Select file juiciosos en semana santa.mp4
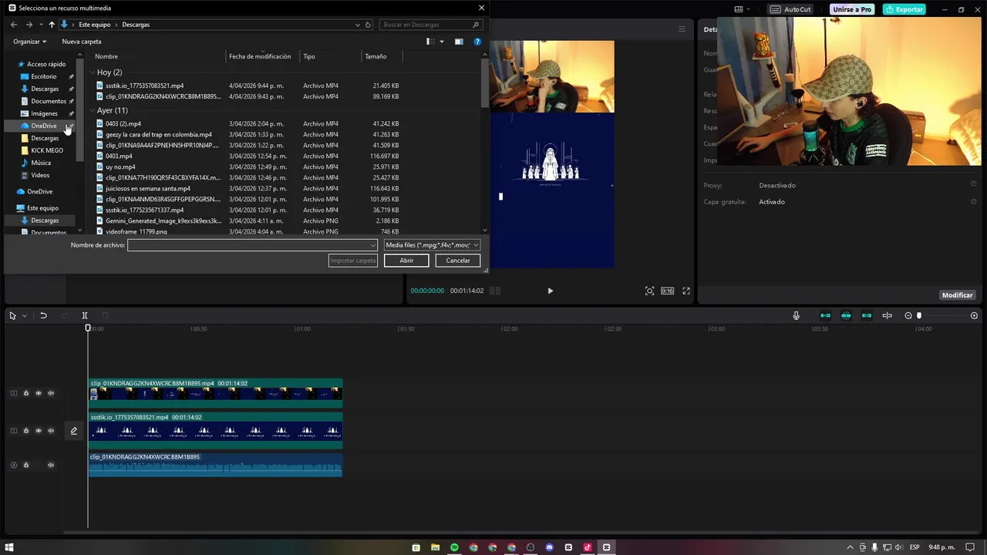This screenshot has height=555, width=987. click(x=148, y=188)
